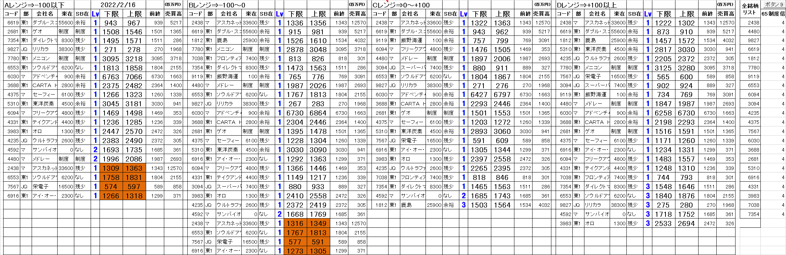Select B range 下限 value 2878
The width and height of the screenshot is (786, 255).
point(295,50)
